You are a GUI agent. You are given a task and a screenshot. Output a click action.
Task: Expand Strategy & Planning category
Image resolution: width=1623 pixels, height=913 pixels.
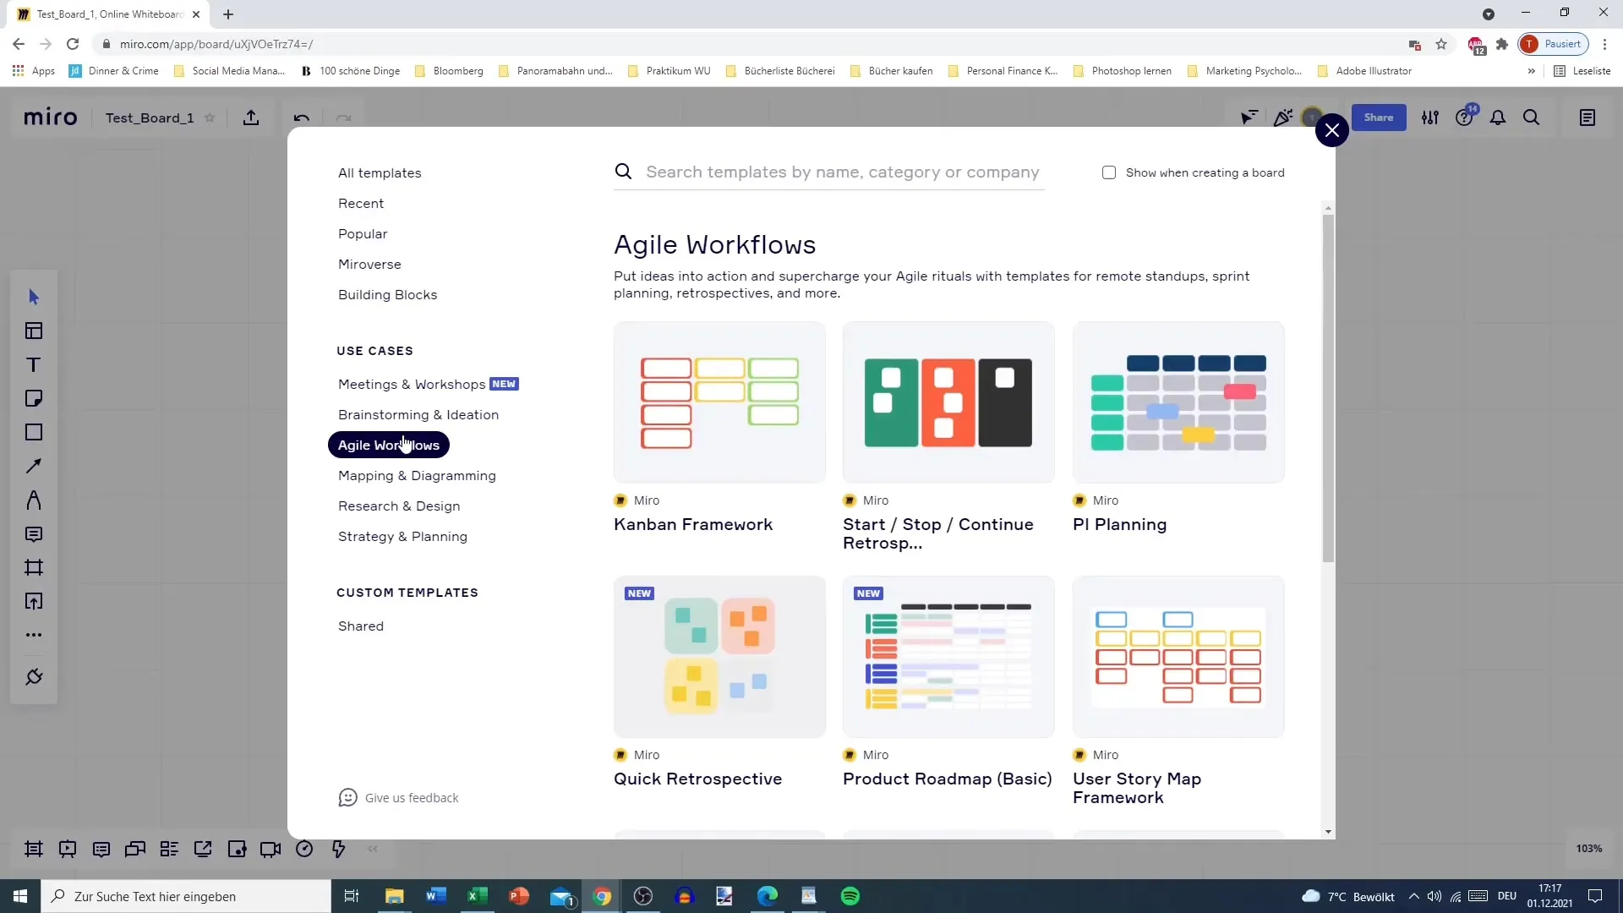[402, 536]
